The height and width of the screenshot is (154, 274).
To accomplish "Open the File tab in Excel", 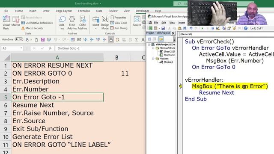I will (x=6, y=11).
